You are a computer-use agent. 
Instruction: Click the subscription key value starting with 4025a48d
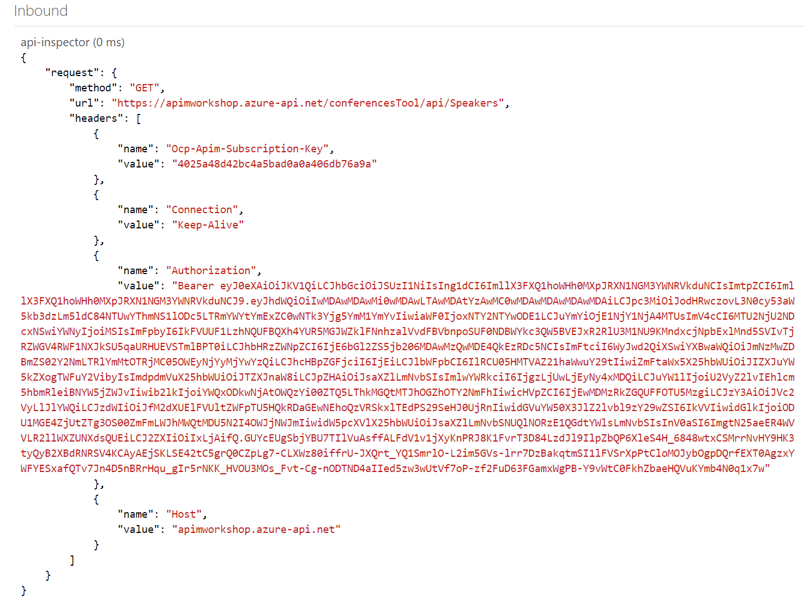point(274,164)
